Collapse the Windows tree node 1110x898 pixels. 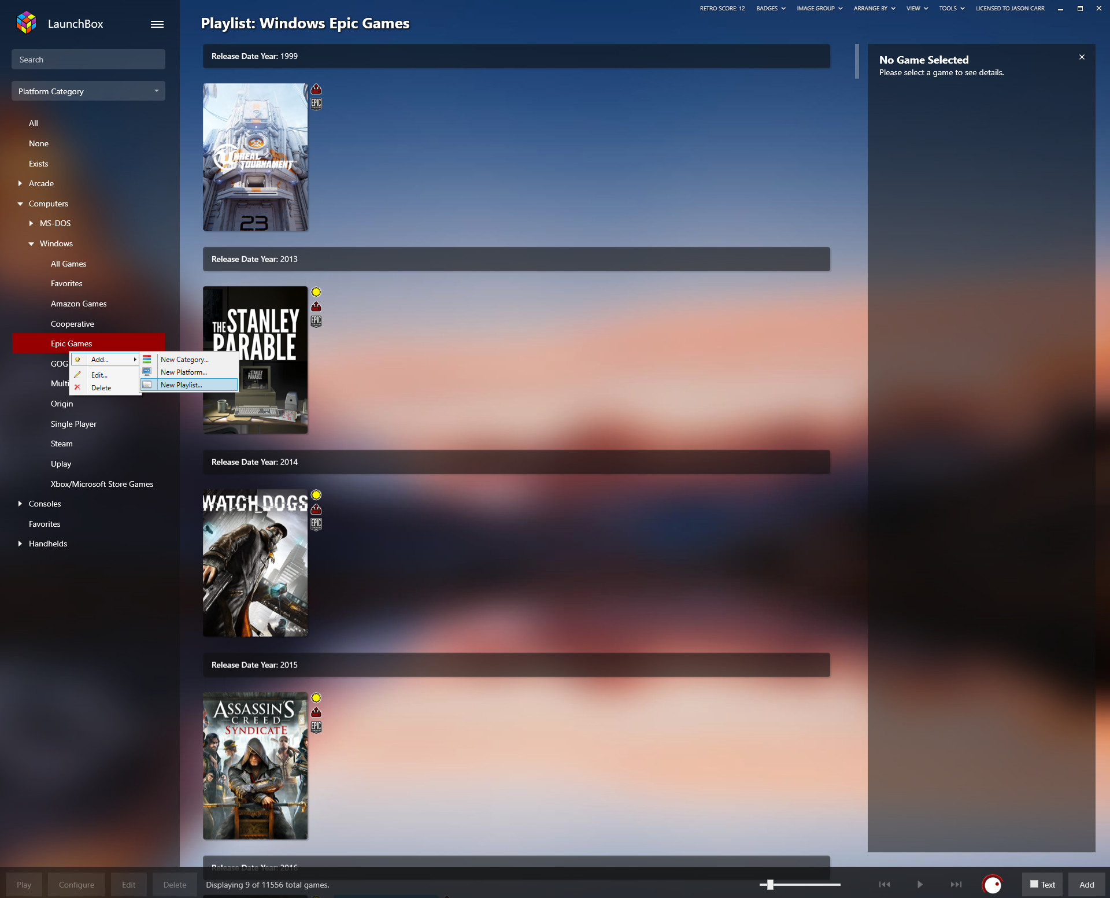pyautogui.click(x=31, y=243)
